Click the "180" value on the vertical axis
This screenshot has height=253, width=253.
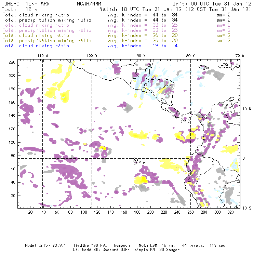[12, 89]
